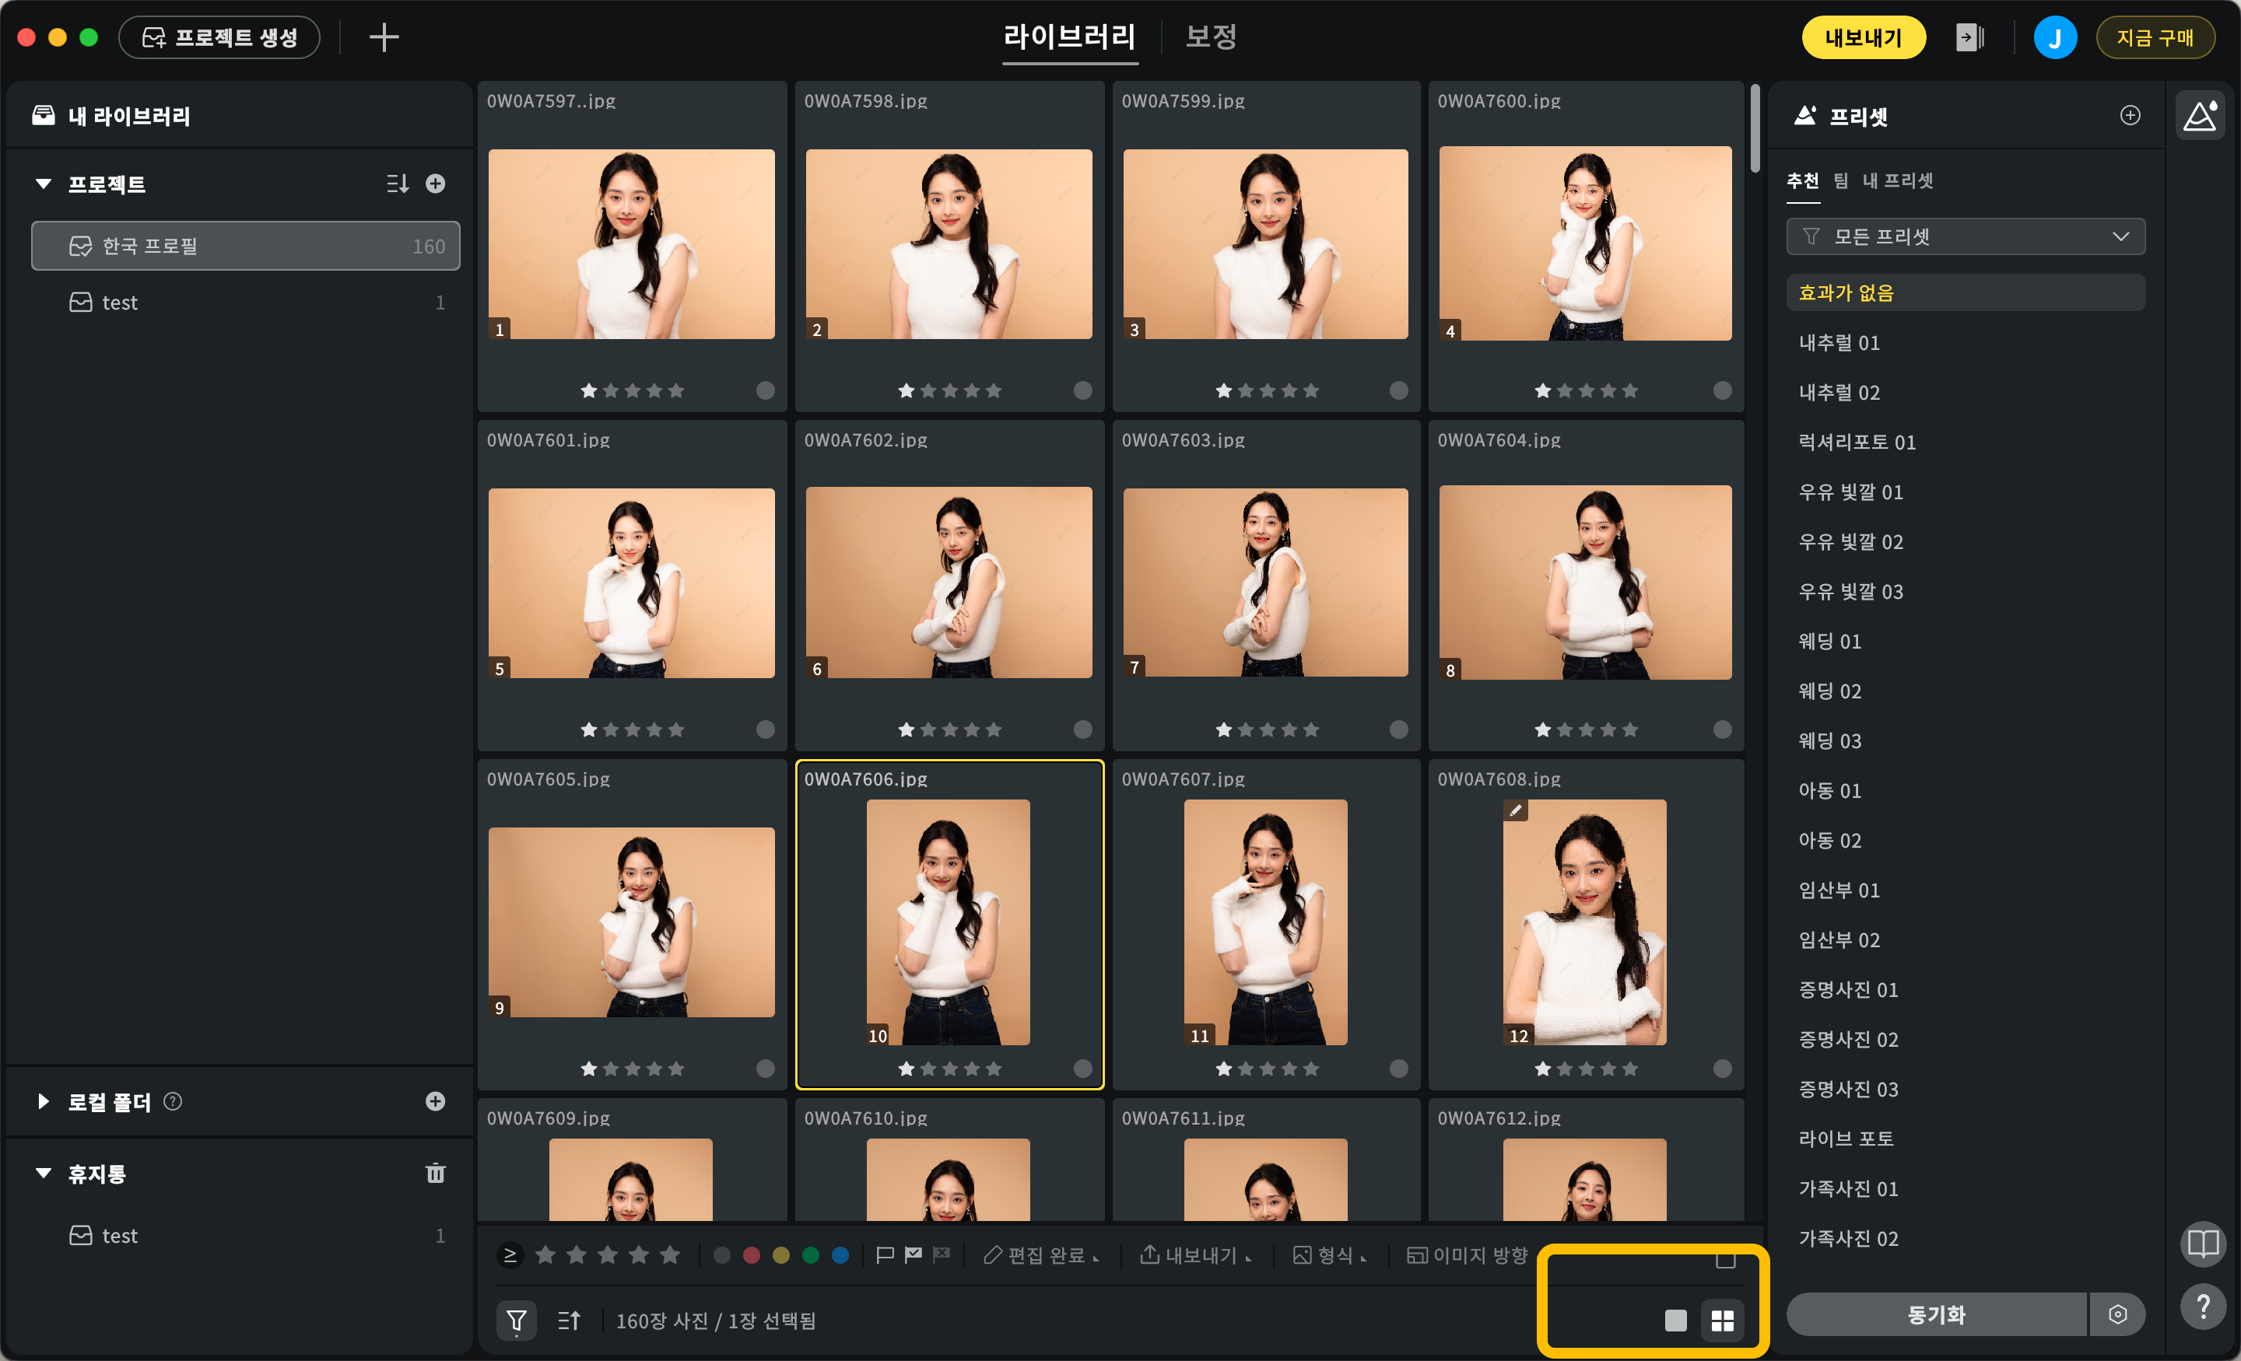Click the 프로젝트 생성 button
The image size is (2241, 1361).
pos(219,37)
